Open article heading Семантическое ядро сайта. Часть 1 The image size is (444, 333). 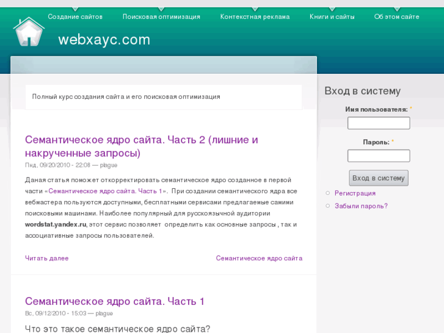(x=114, y=301)
